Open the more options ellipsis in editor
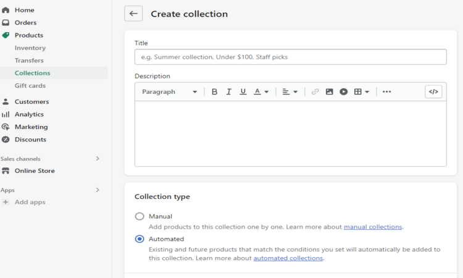 386,91
